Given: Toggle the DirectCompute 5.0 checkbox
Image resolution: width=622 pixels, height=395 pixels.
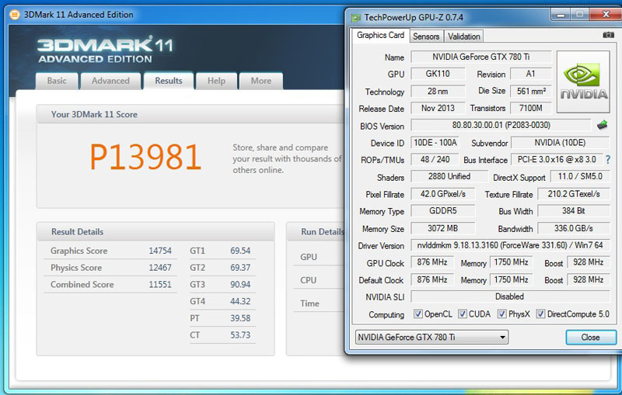Looking at the screenshot, I should tap(540, 314).
